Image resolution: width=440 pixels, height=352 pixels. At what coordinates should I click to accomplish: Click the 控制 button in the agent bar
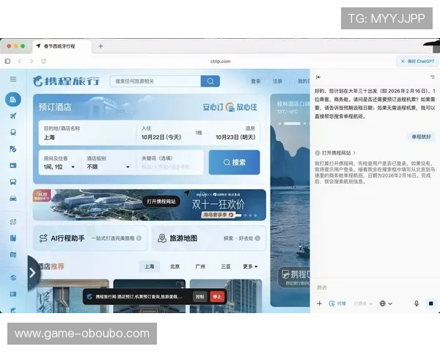tap(199, 296)
